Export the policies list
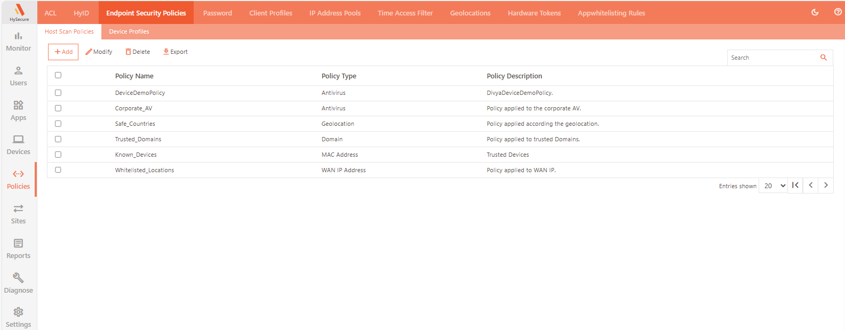Viewport: 845px width, 330px height. (176, 52)
